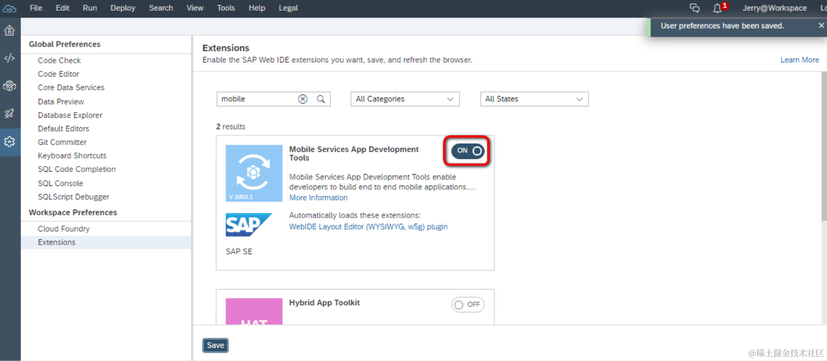Select the Preferences gear icon in sidebar

point(9,141)
